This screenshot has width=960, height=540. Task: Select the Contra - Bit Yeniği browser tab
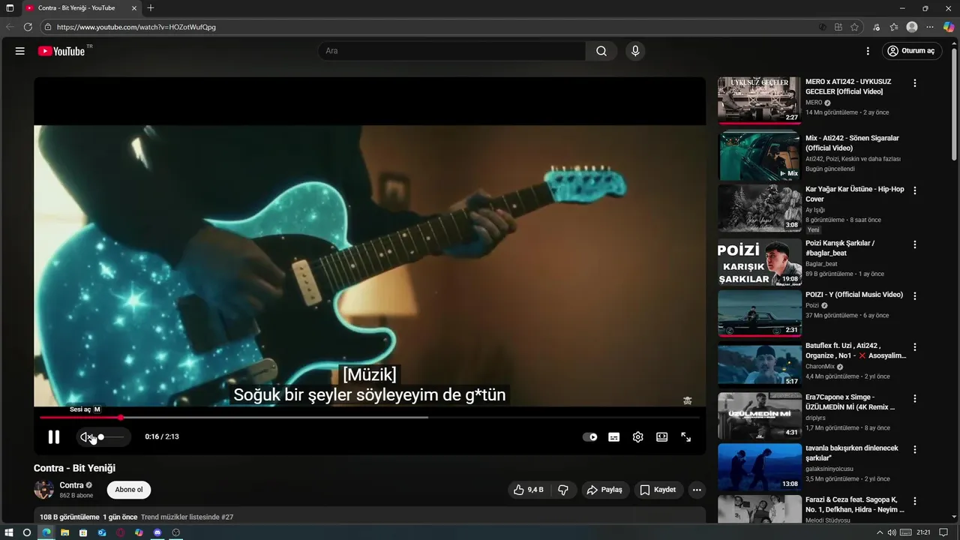81,8
